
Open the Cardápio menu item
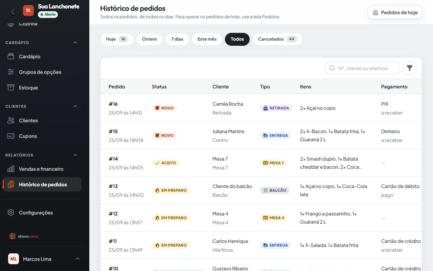(42, 57)
